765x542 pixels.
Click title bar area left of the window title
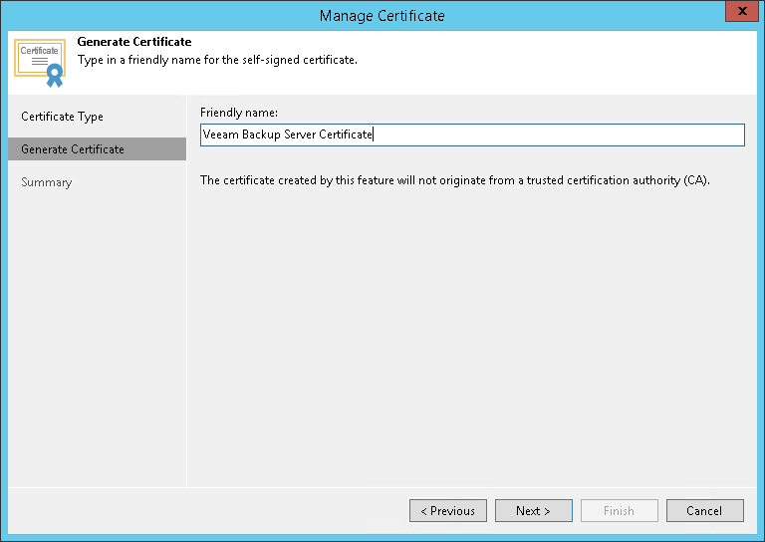click(x=149, y=15)
